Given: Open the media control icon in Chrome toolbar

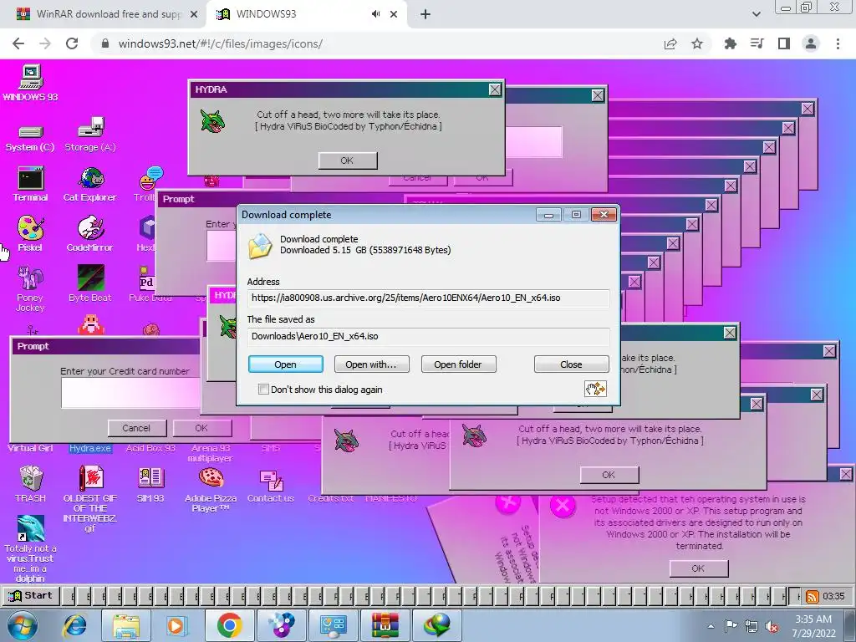Looking at the screenshot, I should click(x=757, y=43).
